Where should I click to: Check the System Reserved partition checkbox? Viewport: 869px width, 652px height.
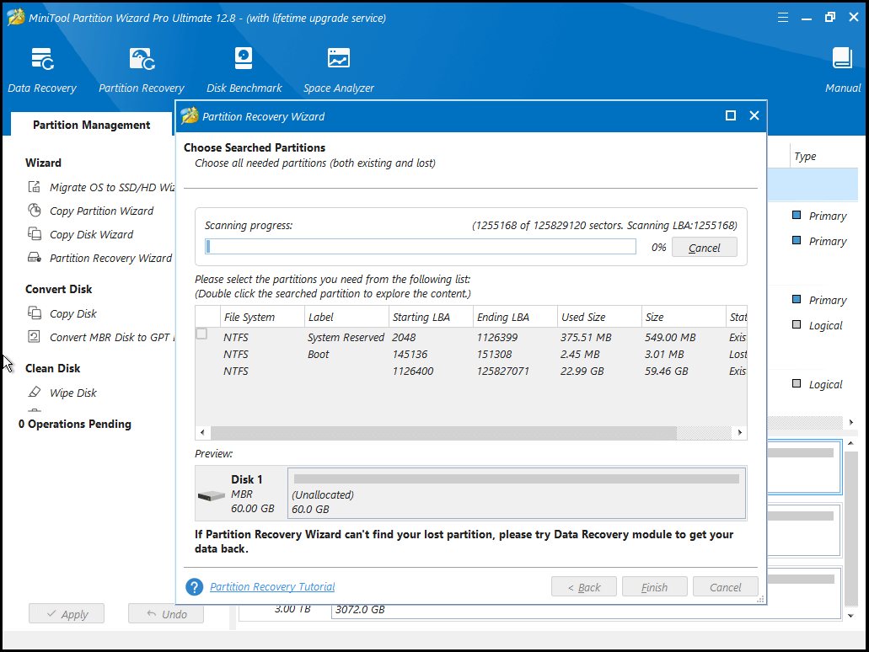[201, 334]
